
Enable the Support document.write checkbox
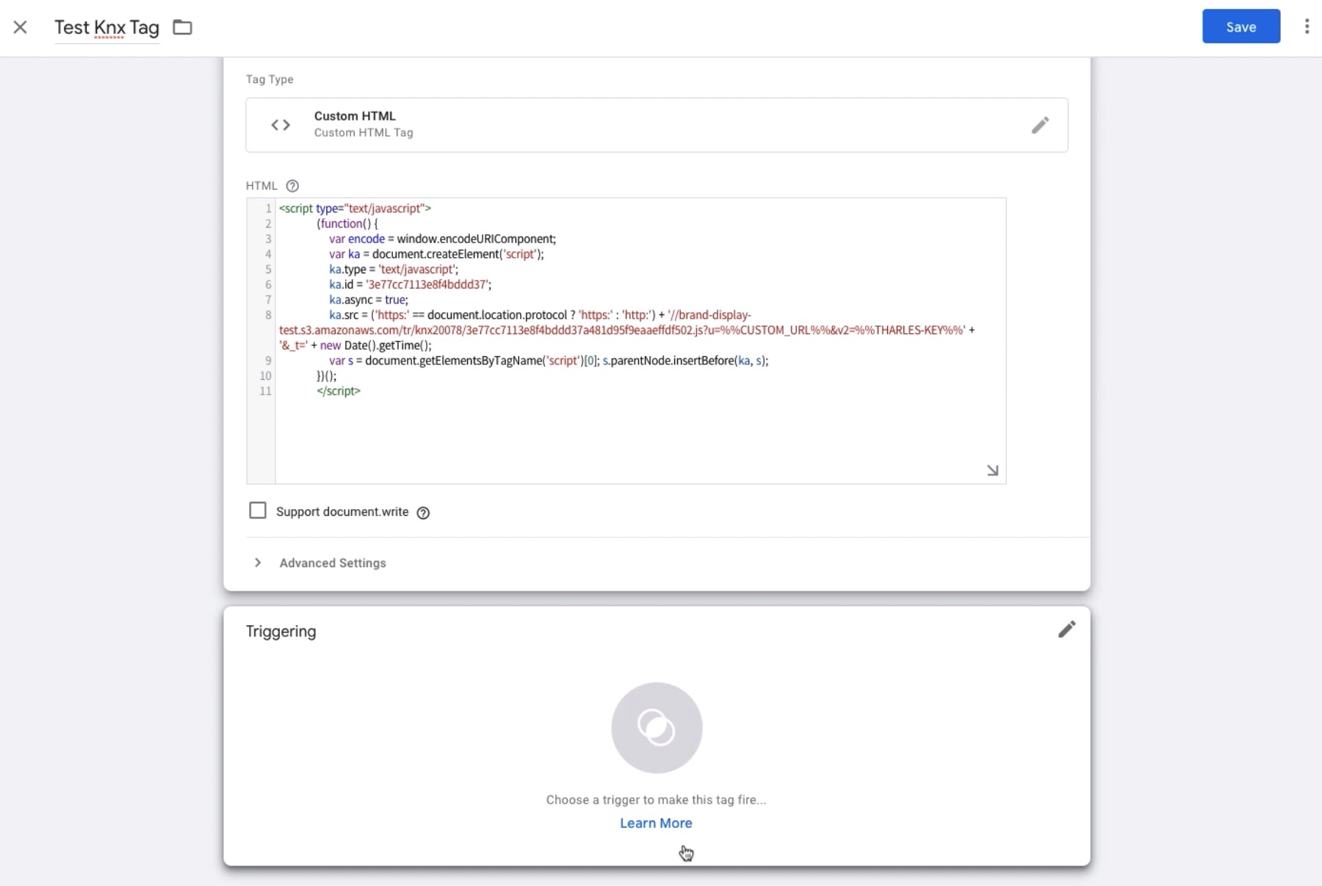(x=258, y=511)
